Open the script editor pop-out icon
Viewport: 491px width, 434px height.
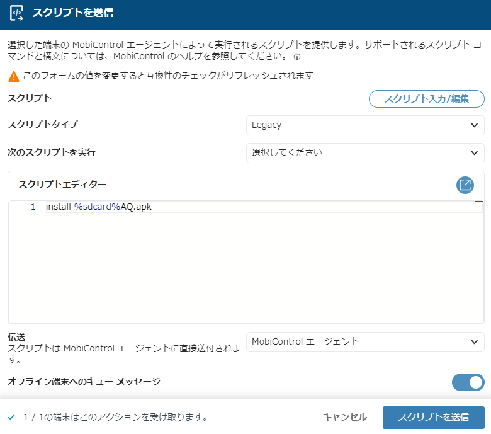point(465,185)
